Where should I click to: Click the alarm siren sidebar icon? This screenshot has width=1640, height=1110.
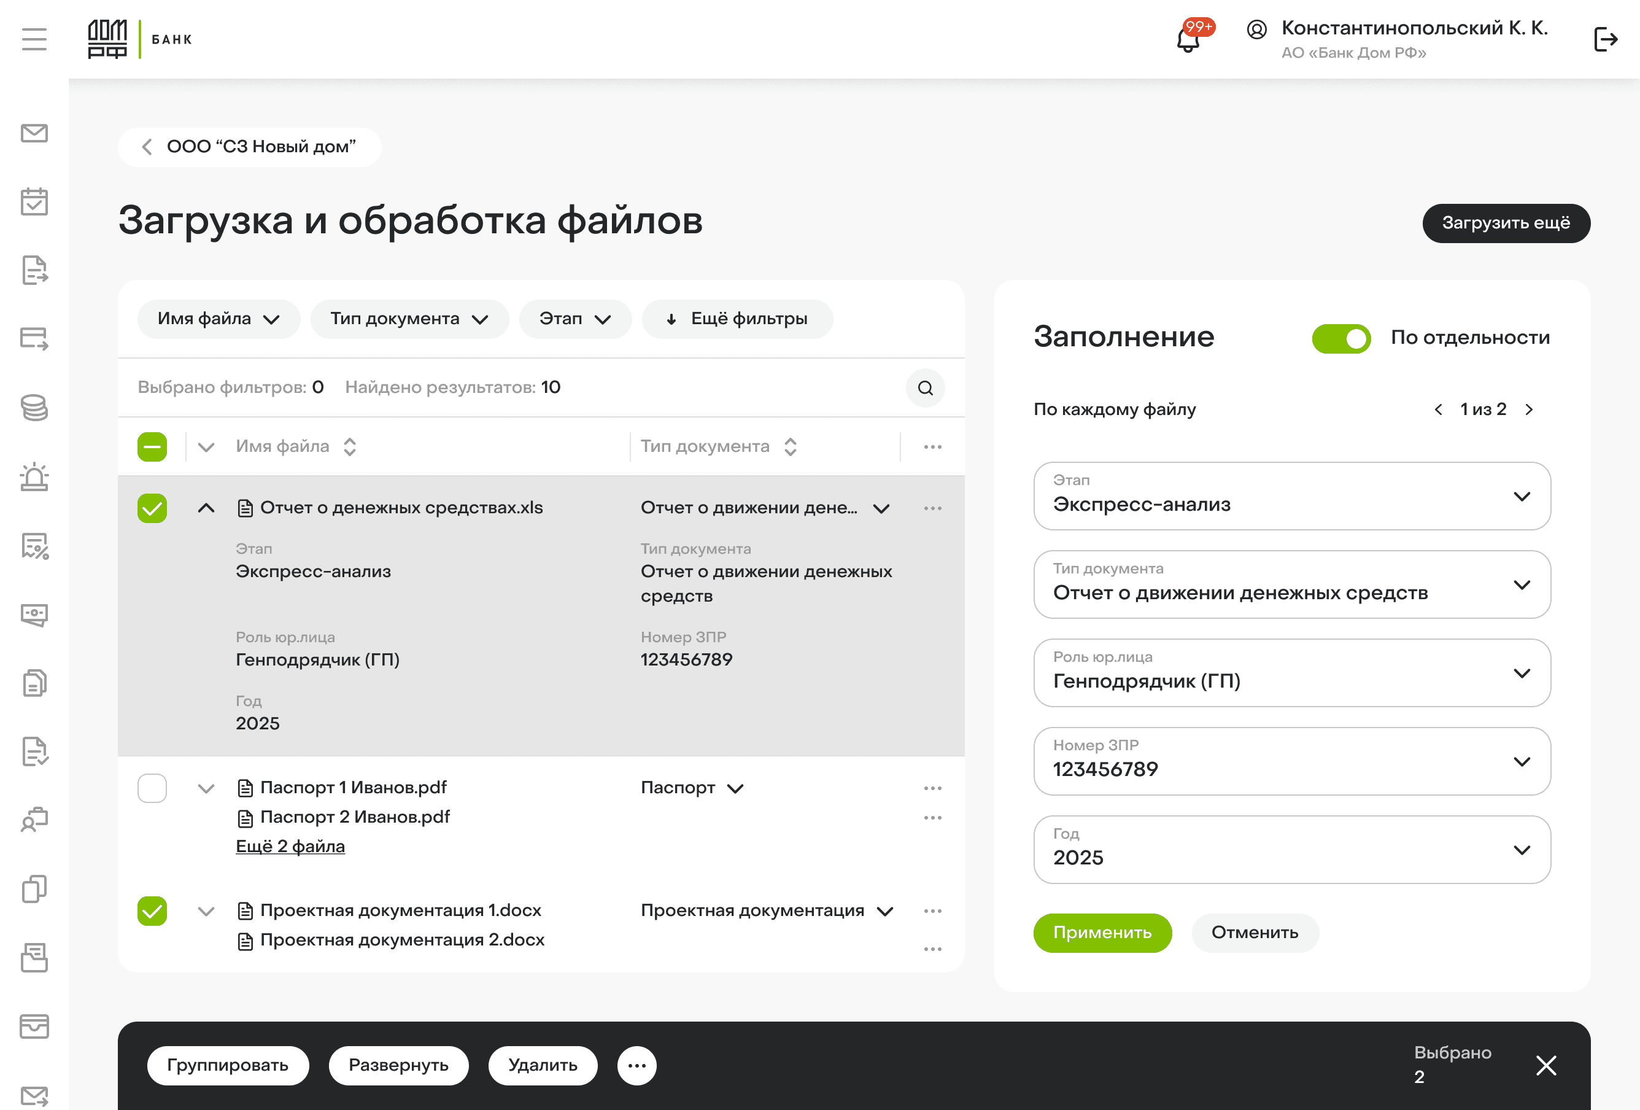[x=34, y=477]
